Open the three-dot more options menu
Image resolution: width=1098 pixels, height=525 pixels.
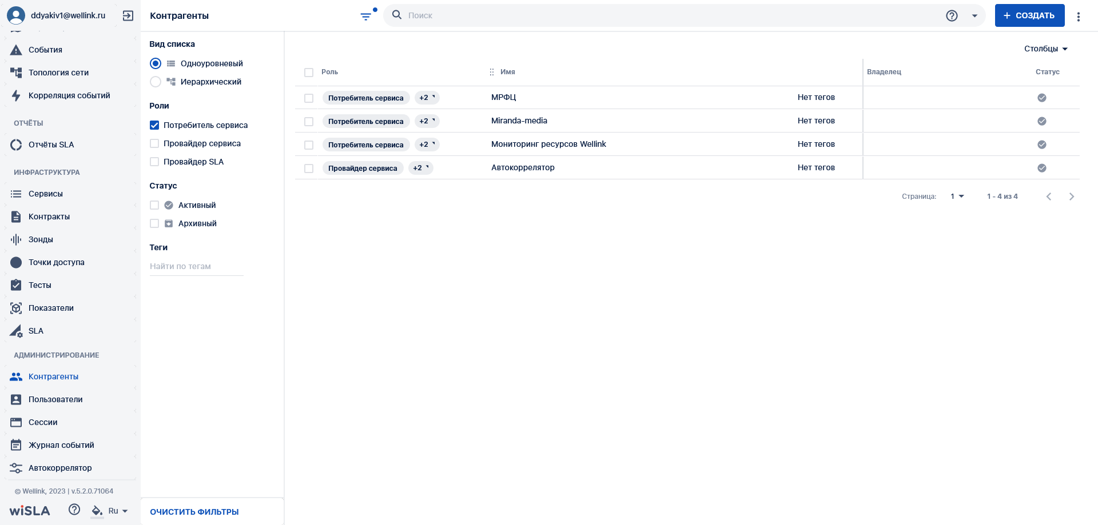[1079, 17]
